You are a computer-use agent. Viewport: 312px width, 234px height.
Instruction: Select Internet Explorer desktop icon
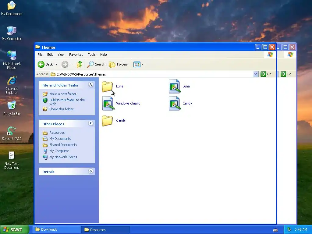click(12, 85)
